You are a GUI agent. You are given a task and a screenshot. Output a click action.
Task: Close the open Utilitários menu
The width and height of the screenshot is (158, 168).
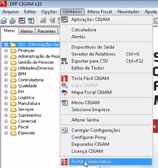(72, 12)
